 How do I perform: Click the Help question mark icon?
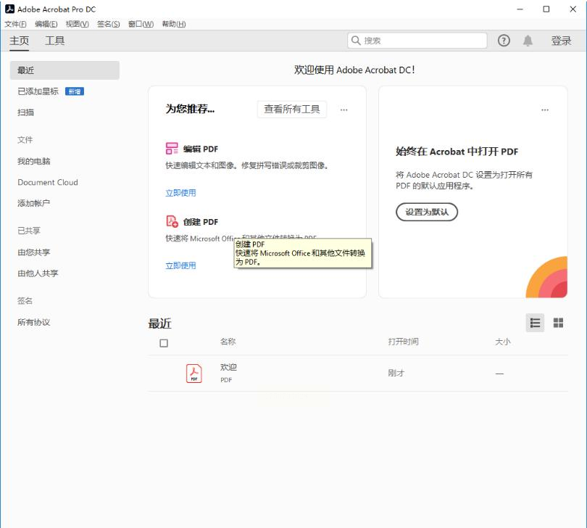(x=504, y=41)
